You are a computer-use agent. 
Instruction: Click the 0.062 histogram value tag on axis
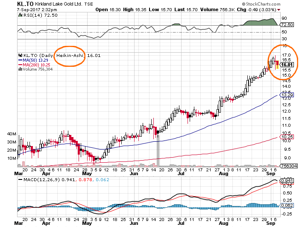coord(287,206)
